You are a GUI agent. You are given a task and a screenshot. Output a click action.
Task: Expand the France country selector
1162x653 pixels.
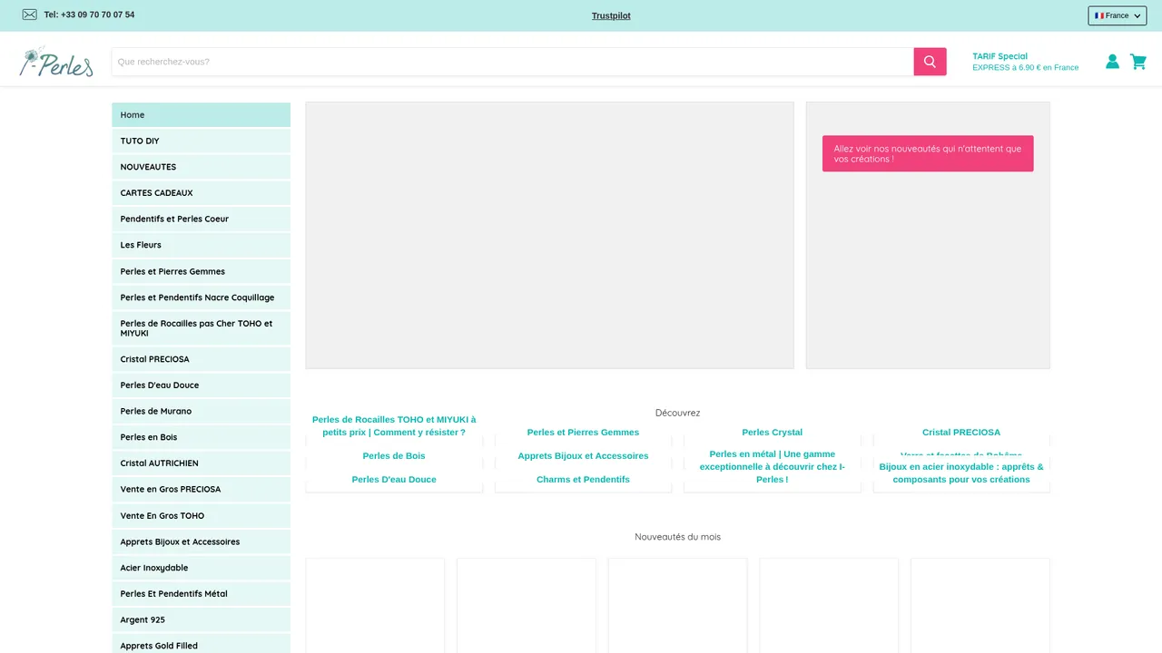coord(1118,15)
